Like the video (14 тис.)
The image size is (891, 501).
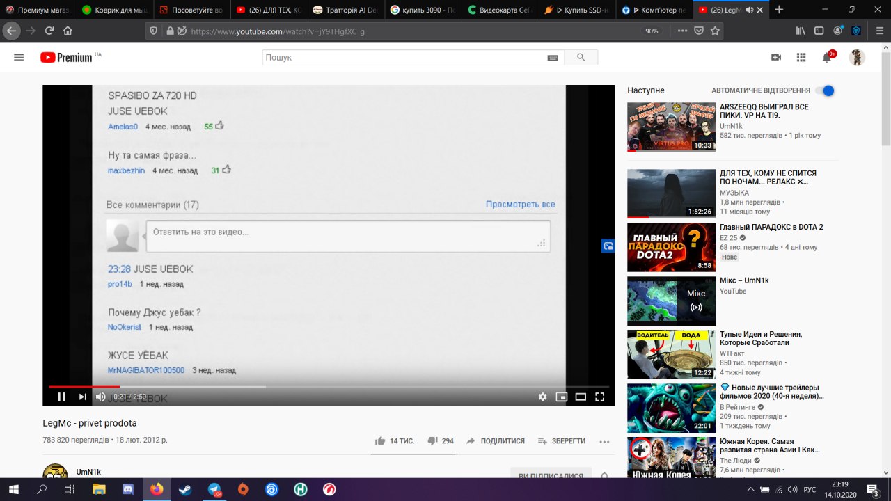[x=395, y=441]
